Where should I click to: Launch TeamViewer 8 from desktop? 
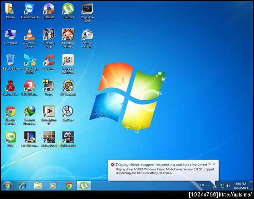(30, 11)
